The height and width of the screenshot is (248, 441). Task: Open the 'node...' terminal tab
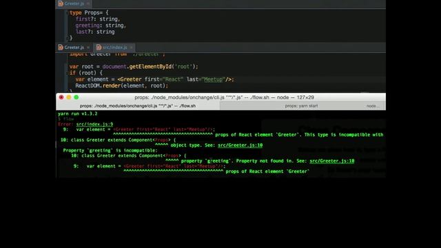point(373,106)
